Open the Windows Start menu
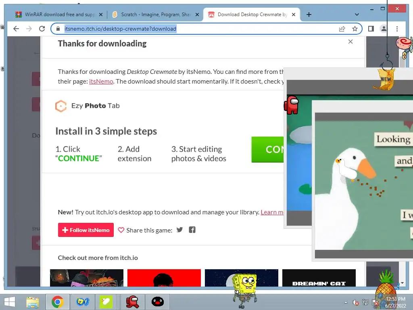 10,302
